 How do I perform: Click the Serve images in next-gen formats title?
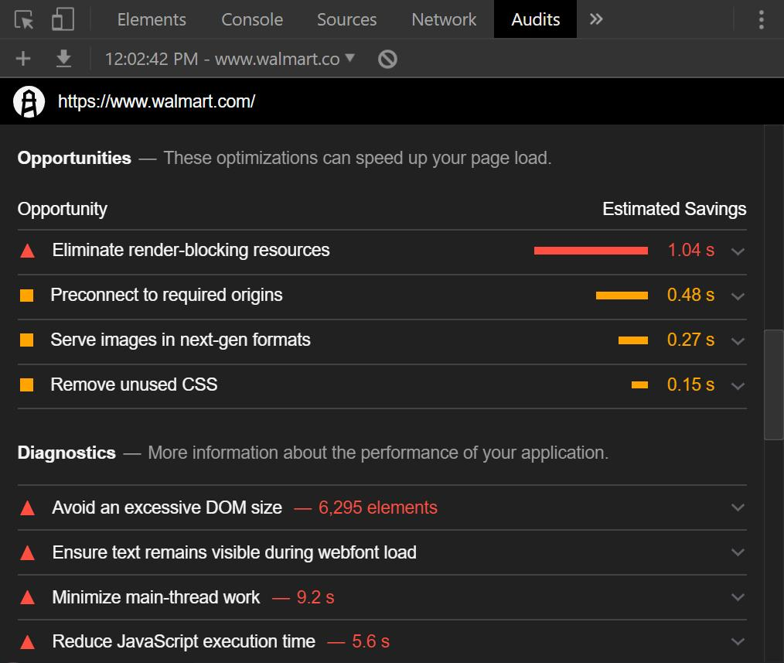[x=180, y=340]
